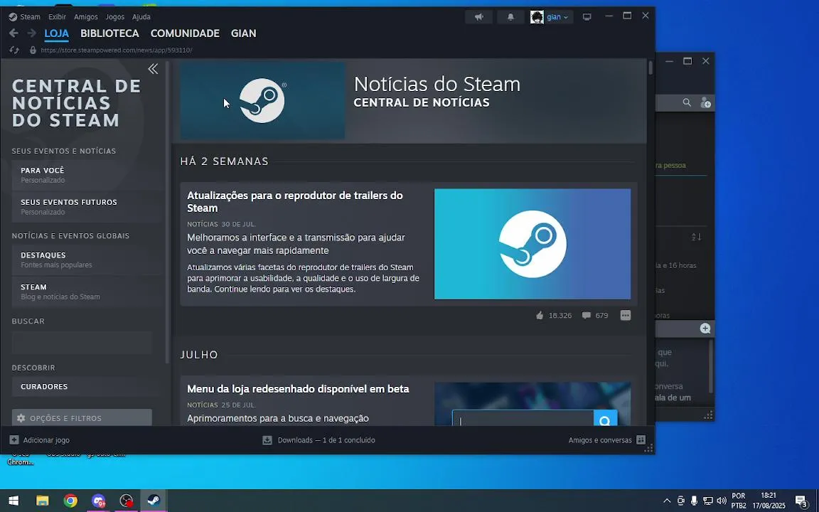This screenshot has width=819, height=512.
Task: Click the page vertical scrollbar
Action: coord(651,68)
